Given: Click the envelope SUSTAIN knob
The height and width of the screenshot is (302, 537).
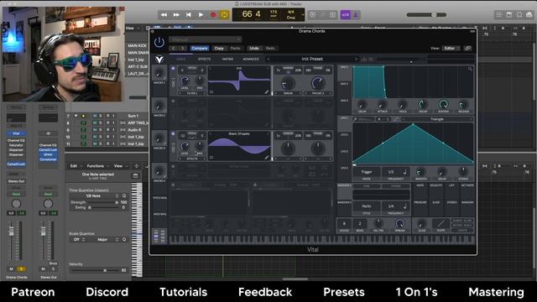Looking at the screenshot, I should [x=443, y=104].
